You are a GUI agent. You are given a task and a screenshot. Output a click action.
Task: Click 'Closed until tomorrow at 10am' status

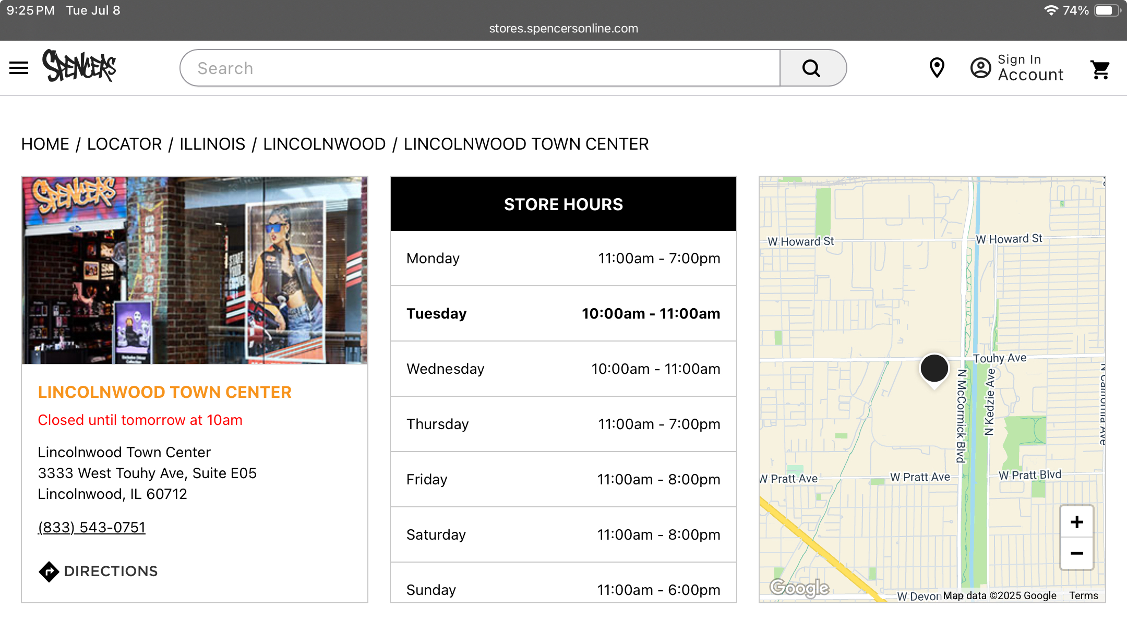click(x=140, y=420)
